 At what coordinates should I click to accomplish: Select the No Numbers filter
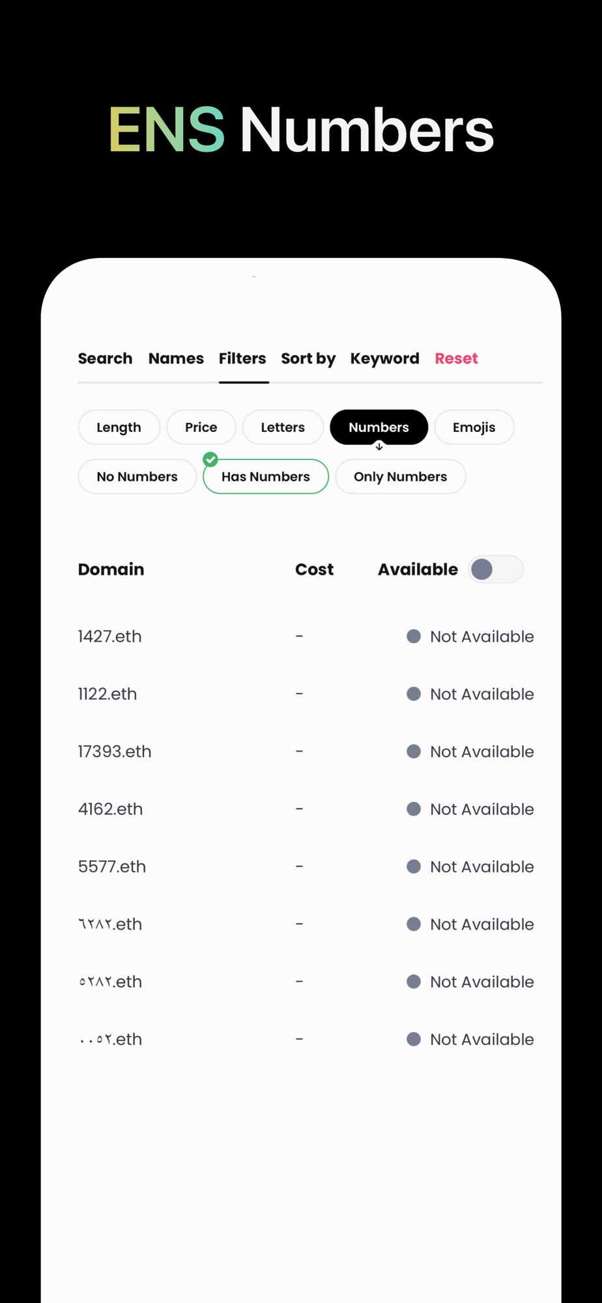(137, 476)
